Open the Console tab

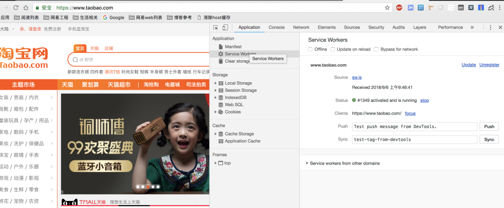[x=276, y=28]
